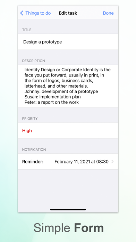Tap the home indicator bar
Screen dimensions: 136x242
tap(68, 210)
